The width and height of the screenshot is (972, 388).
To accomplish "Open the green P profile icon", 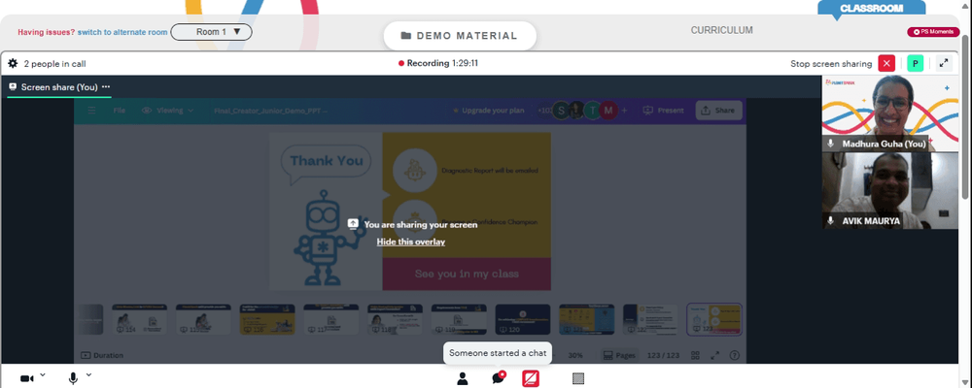I will point(915,63).
